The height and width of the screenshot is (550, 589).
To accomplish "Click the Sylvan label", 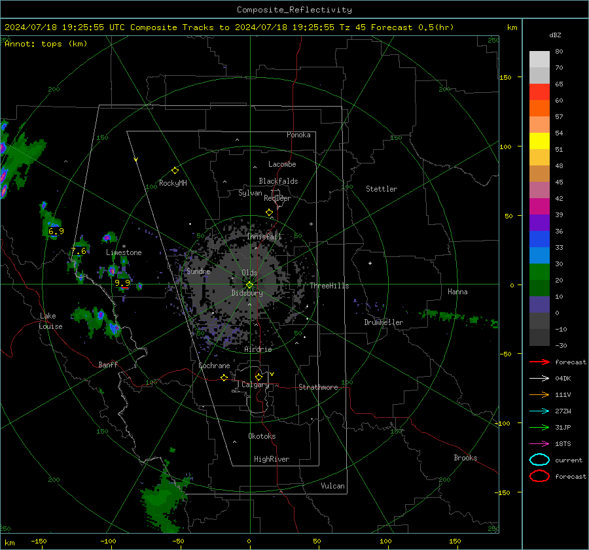I will click(x=250, y=193).
